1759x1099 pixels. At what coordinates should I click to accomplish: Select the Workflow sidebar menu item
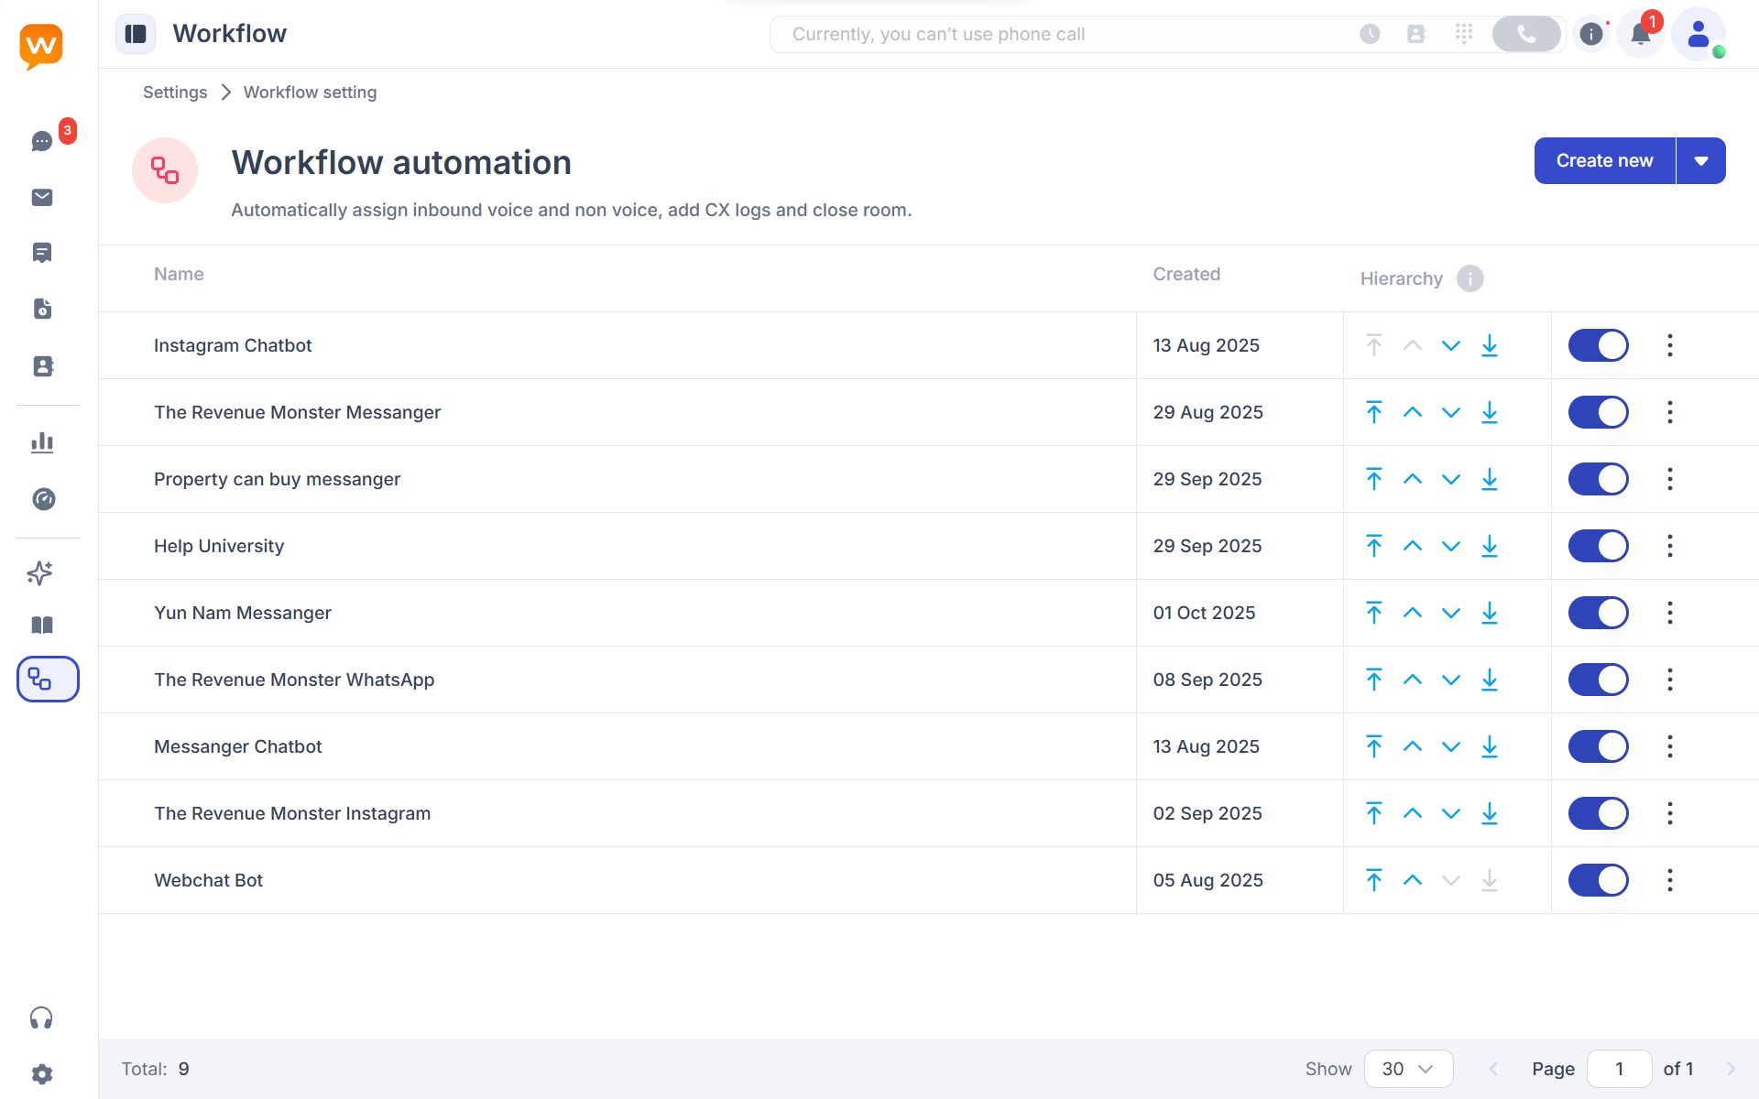(48, 680)
